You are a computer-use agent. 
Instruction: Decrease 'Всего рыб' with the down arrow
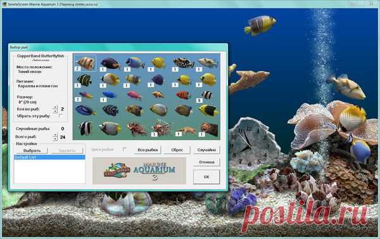55,139
